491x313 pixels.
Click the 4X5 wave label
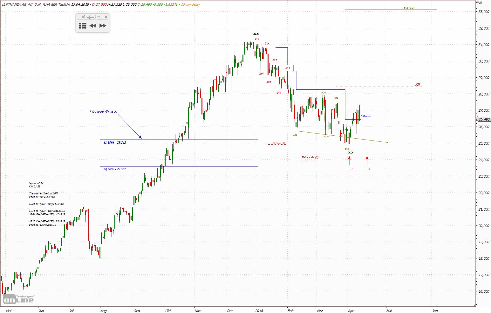[x=336, y=98]
